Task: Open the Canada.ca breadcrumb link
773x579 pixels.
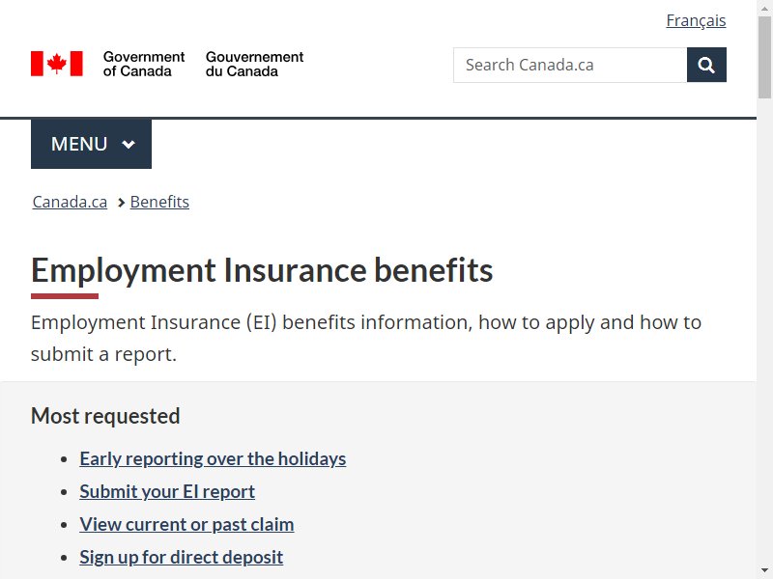Action: coord(70,202)
